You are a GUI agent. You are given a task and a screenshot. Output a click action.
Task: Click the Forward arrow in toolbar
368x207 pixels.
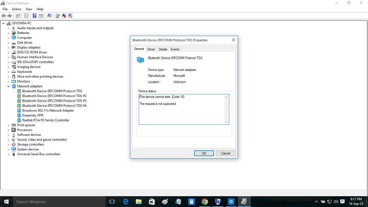(10, 16)
